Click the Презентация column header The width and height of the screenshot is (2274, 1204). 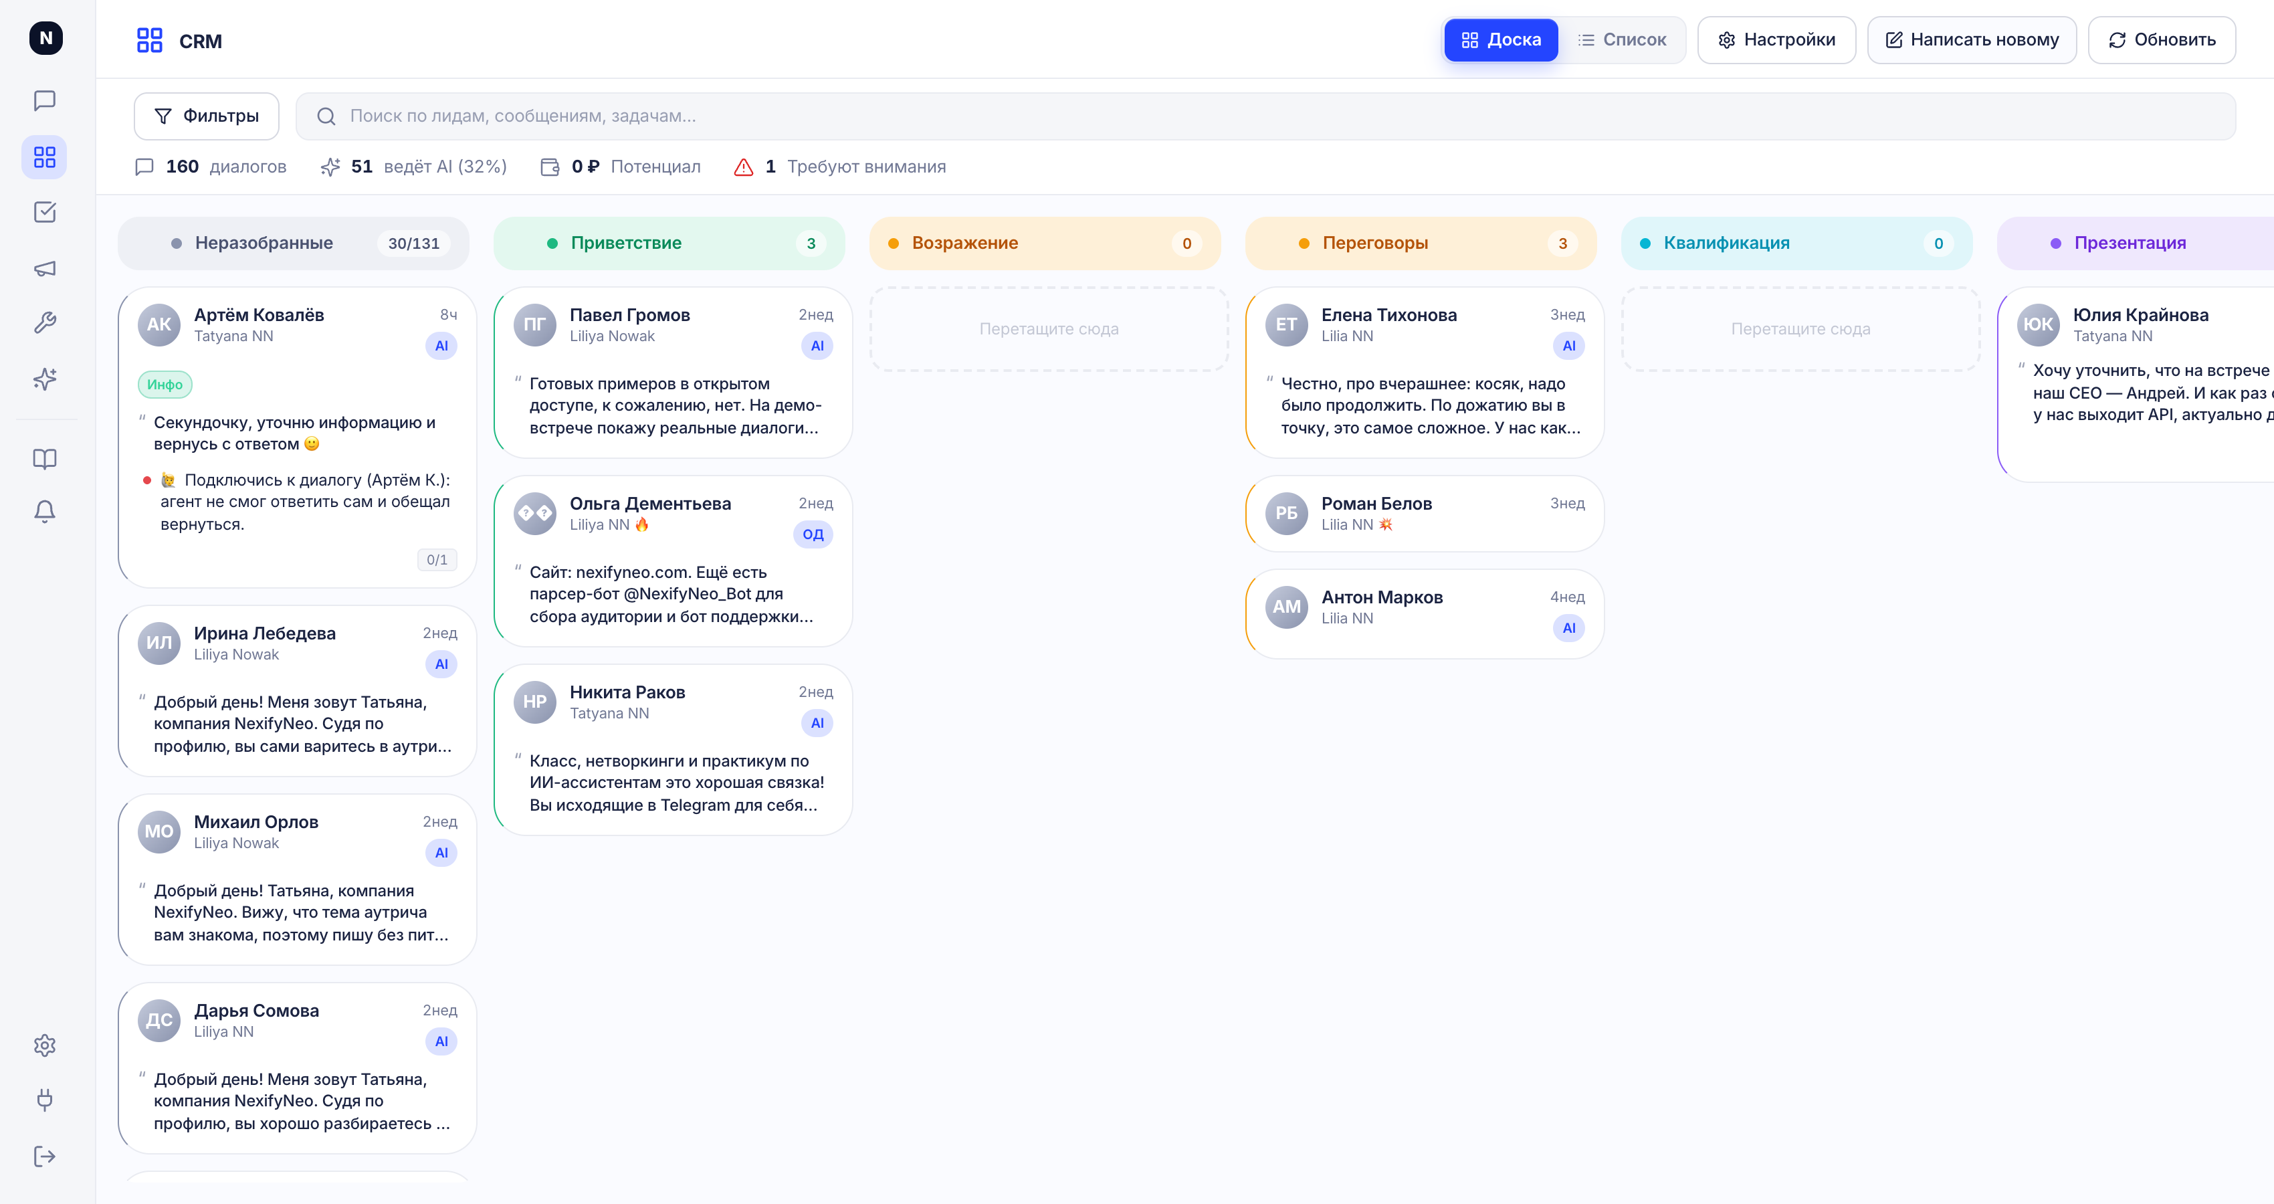coord(2136,243)
